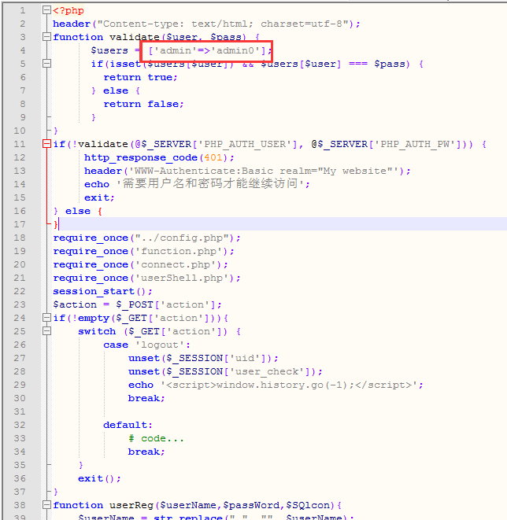Click the http_response_code call
The height and width of the screenshot is (520, 507).
click(141, 157)
